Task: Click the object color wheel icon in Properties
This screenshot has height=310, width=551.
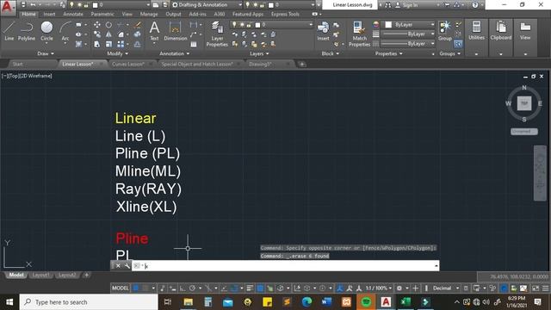Action: 376,25
